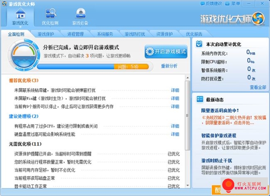Select row 资源保护提醒已开启

(x=97, y=154)
